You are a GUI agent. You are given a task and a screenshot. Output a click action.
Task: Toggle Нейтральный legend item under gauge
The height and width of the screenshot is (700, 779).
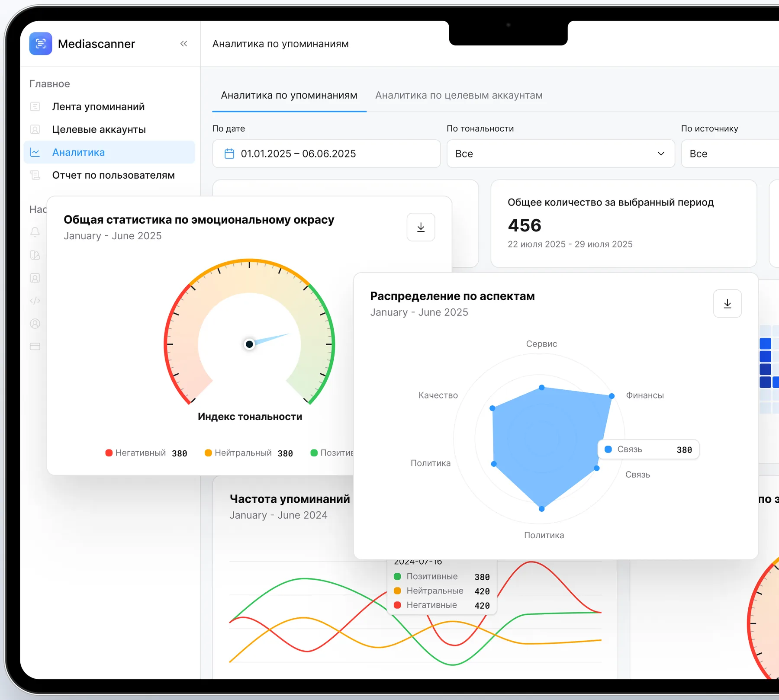coord(249,453)
